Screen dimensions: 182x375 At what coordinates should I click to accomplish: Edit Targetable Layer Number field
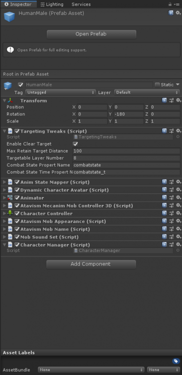coord(127,158)
